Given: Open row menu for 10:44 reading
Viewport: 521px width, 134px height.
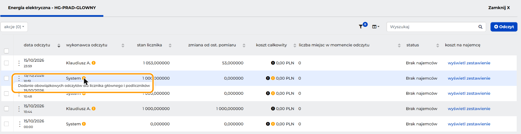Looking at the screenshot, I should [x=19, y=109].
